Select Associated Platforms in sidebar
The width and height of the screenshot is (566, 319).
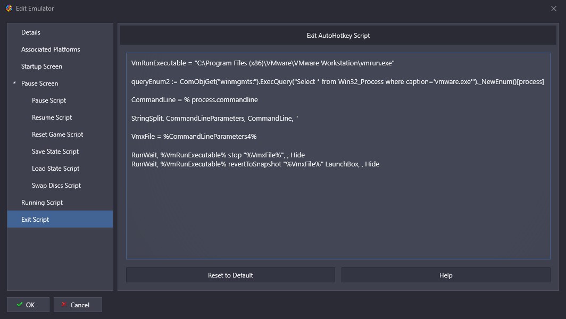51,49
